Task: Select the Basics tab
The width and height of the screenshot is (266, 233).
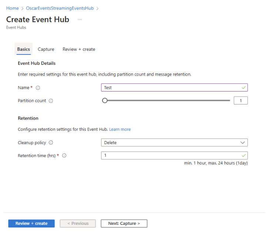Action: tap(24, 49)
